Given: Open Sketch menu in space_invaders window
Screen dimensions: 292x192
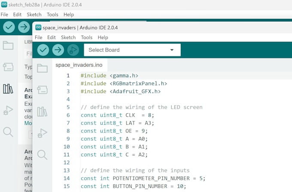Looking at the screenshot, I should 68,37.
